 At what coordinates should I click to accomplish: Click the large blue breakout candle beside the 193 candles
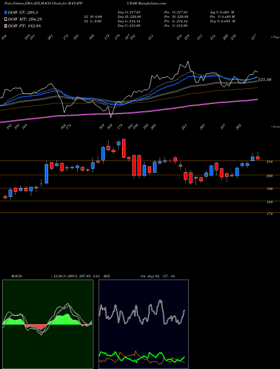[46, 174]
